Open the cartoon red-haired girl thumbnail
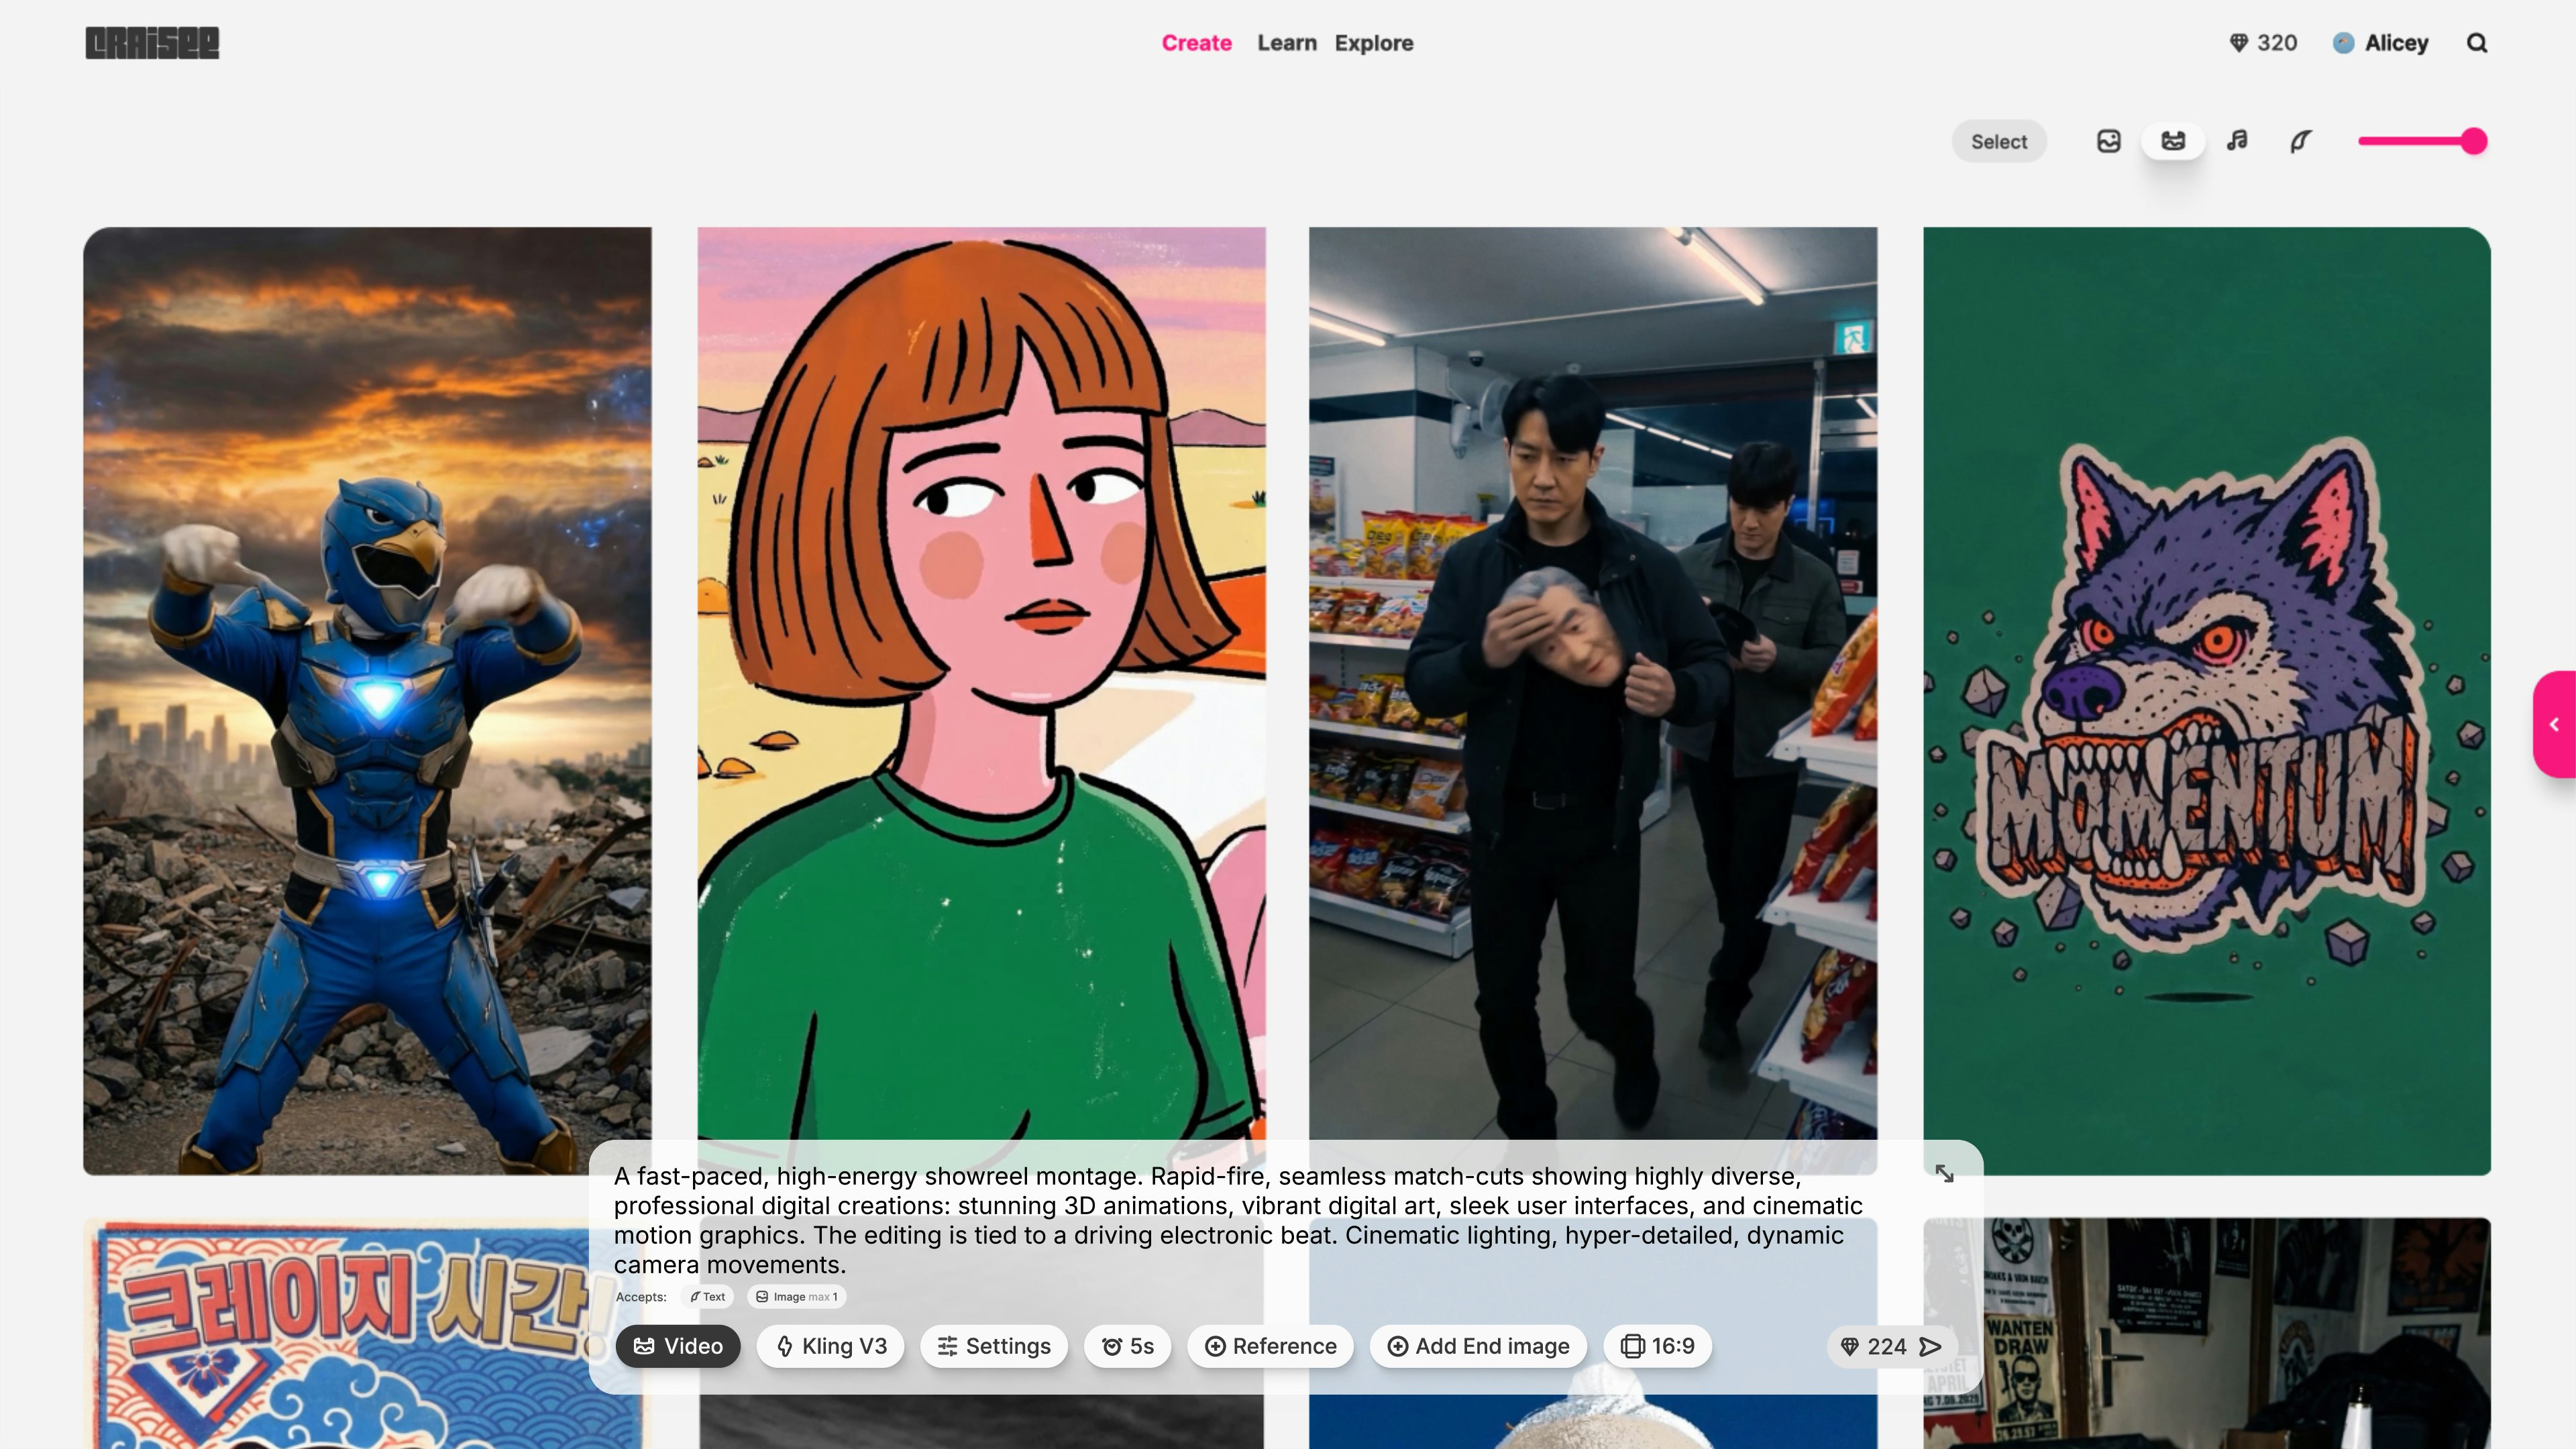 tap(981, 684)
